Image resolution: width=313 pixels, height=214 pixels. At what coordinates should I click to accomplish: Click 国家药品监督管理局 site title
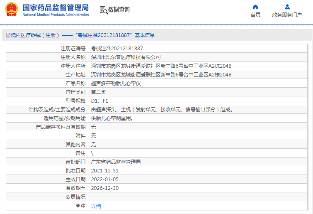(x=56, y=8)
